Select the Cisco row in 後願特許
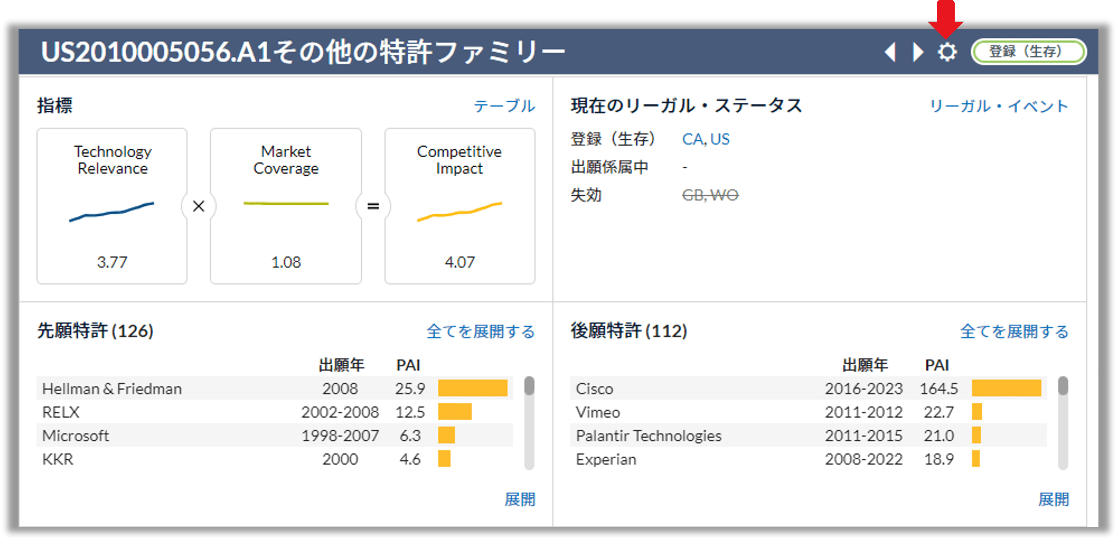Screen dimensions: 1117x540 pyautogui.click(x=595, y=388)
